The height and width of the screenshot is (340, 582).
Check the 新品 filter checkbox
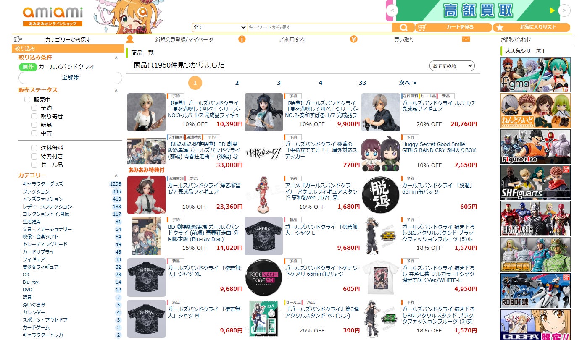(34, 125)
